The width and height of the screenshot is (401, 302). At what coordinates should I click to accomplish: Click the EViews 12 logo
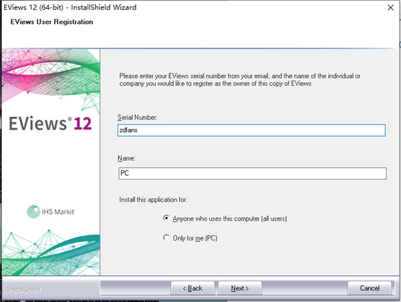point(50,124)
